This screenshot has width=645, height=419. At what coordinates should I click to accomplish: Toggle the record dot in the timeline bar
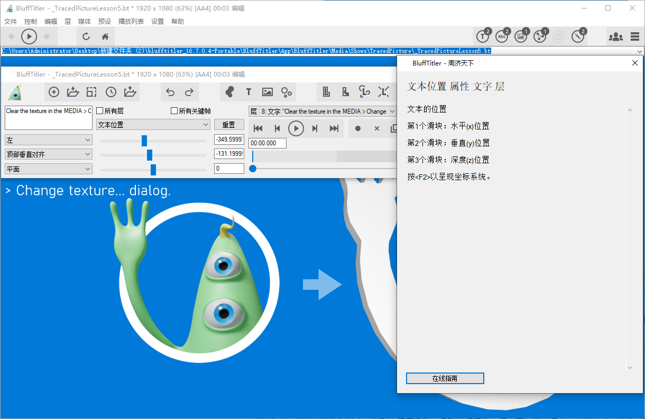358,128
